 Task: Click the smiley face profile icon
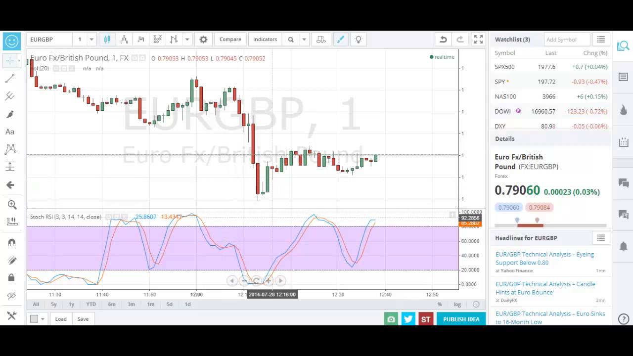coord(12,41)
